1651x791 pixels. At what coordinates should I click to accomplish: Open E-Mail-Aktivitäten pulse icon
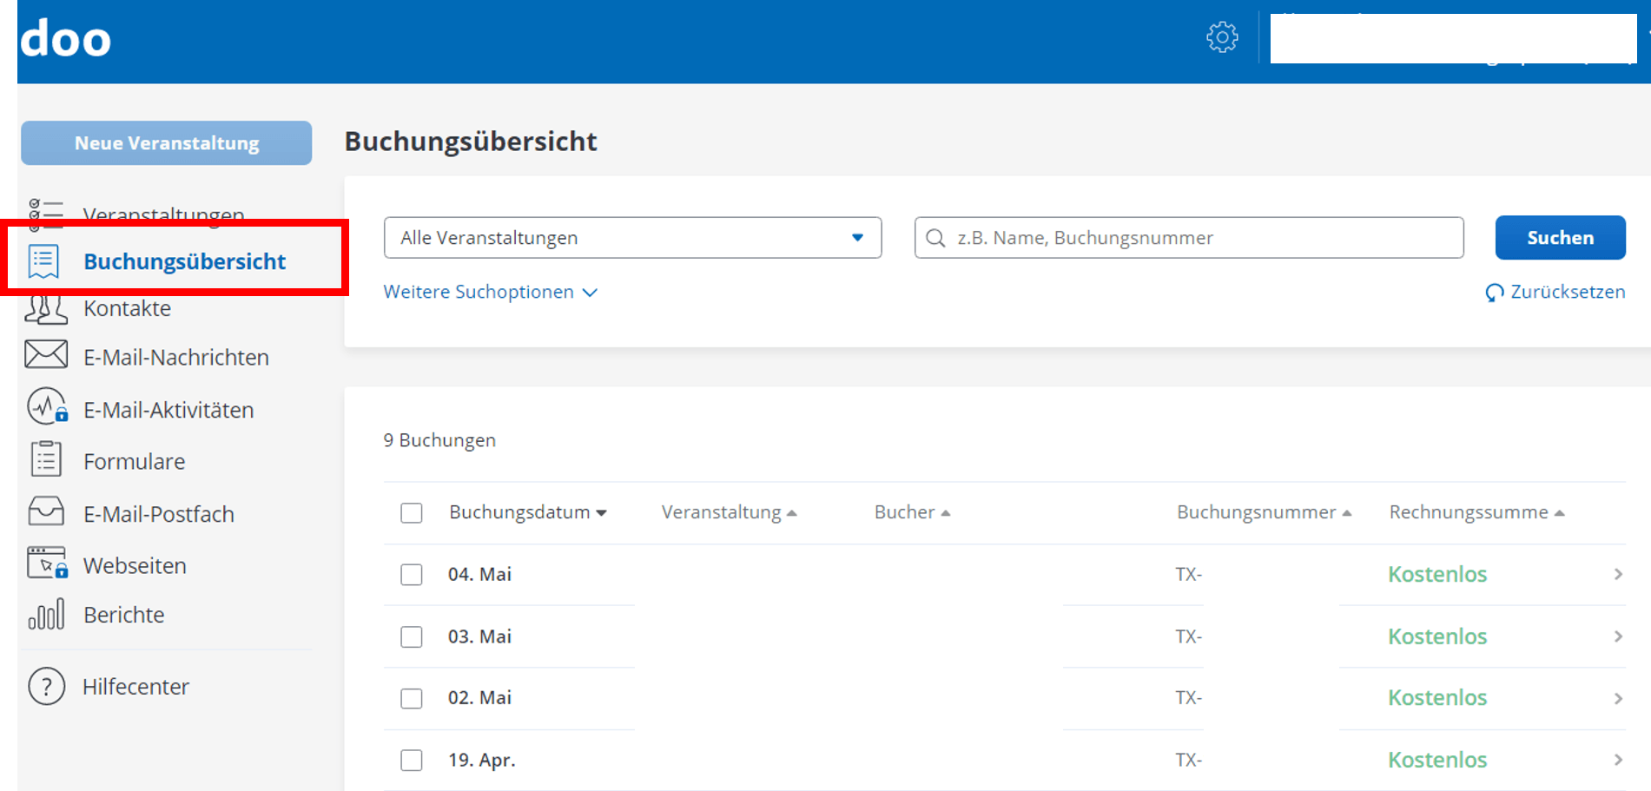tap(46, 407)
